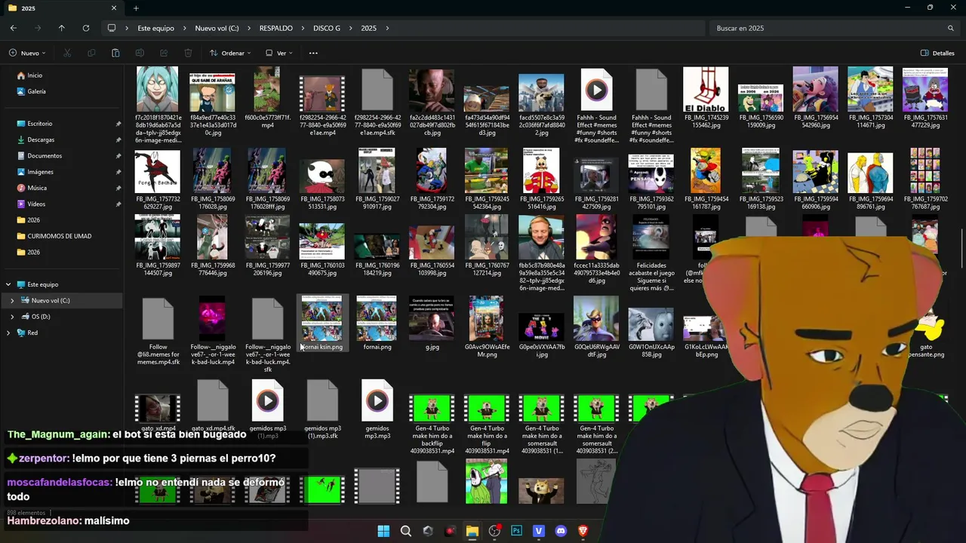
Task: Select f600c0e5773ff71f.mp4 video file
Action: 267,98
